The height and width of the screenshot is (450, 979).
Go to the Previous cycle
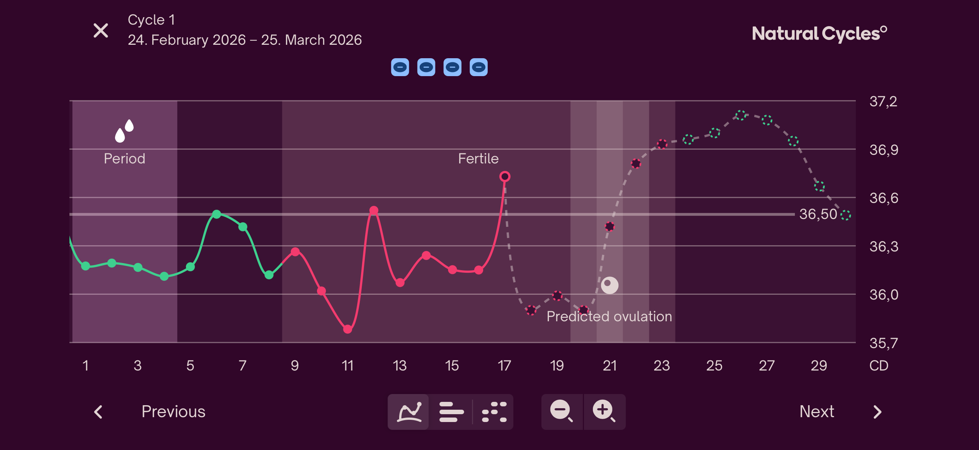pos(173,412)
